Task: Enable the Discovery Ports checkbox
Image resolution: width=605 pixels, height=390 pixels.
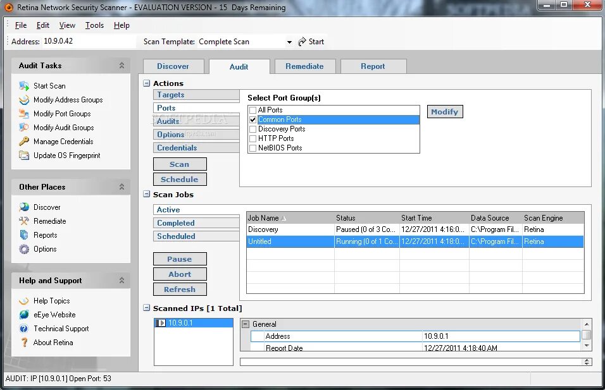Action: 253,129
